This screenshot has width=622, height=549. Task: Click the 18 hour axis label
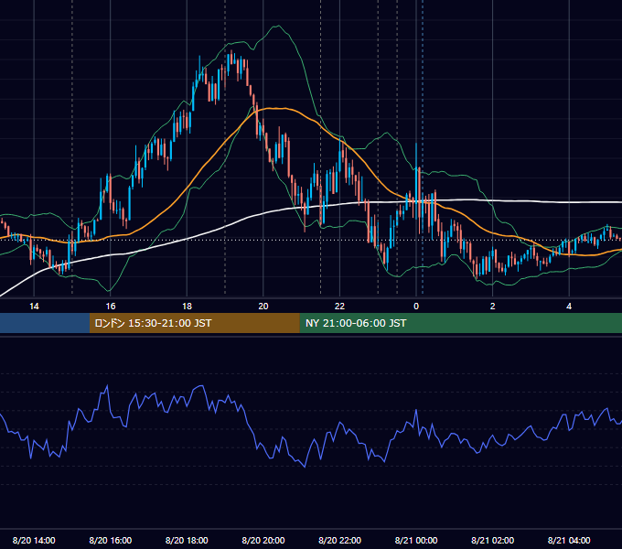point(187,307)
